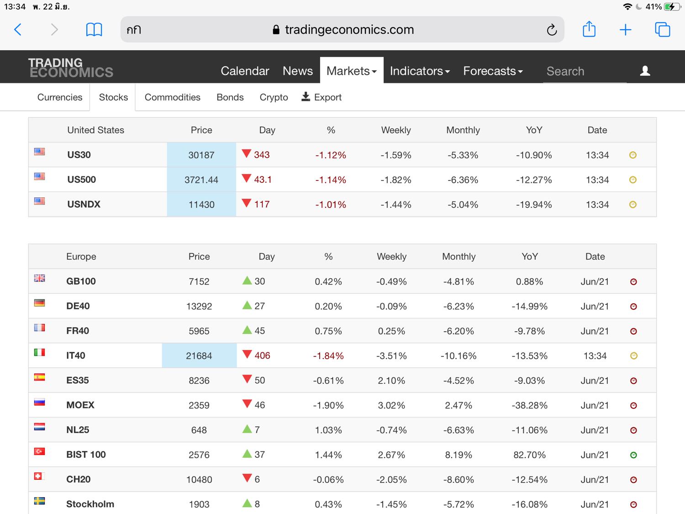Open the US500 index link
This screenshot has width=685, height=514.
(82, 180)
